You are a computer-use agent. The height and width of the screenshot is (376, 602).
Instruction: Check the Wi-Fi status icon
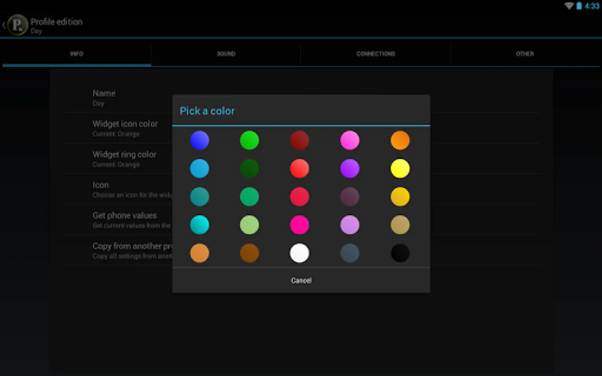click(x=569, y=6)
